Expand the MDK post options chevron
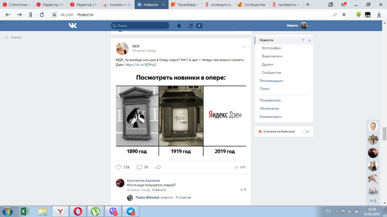This screenshot has height=217, width=387. click(x=243, y=47)
